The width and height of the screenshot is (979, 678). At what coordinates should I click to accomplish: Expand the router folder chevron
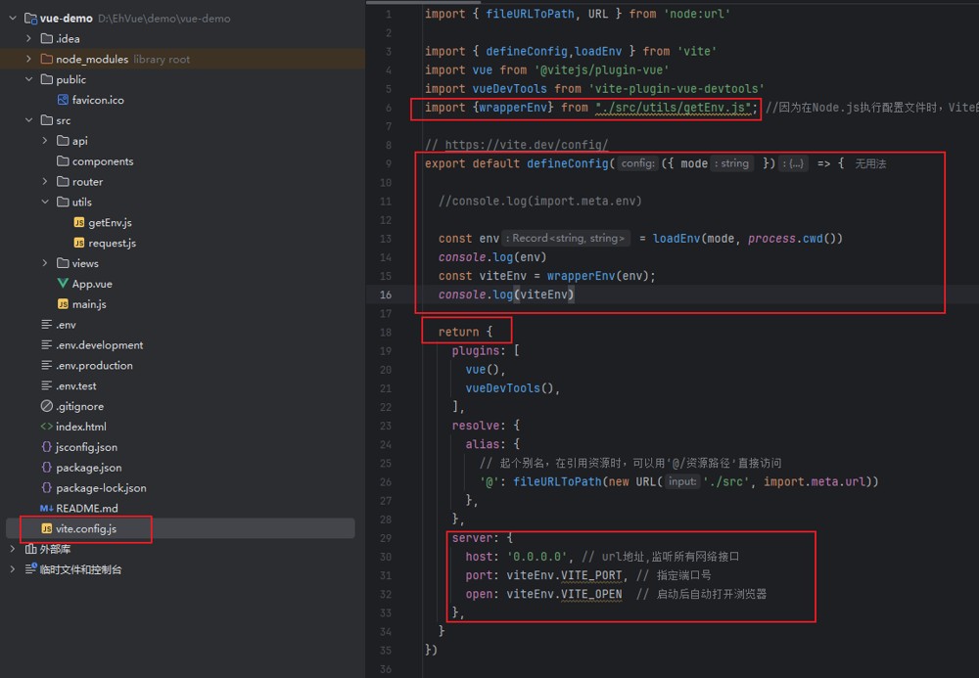pos(45,182)
